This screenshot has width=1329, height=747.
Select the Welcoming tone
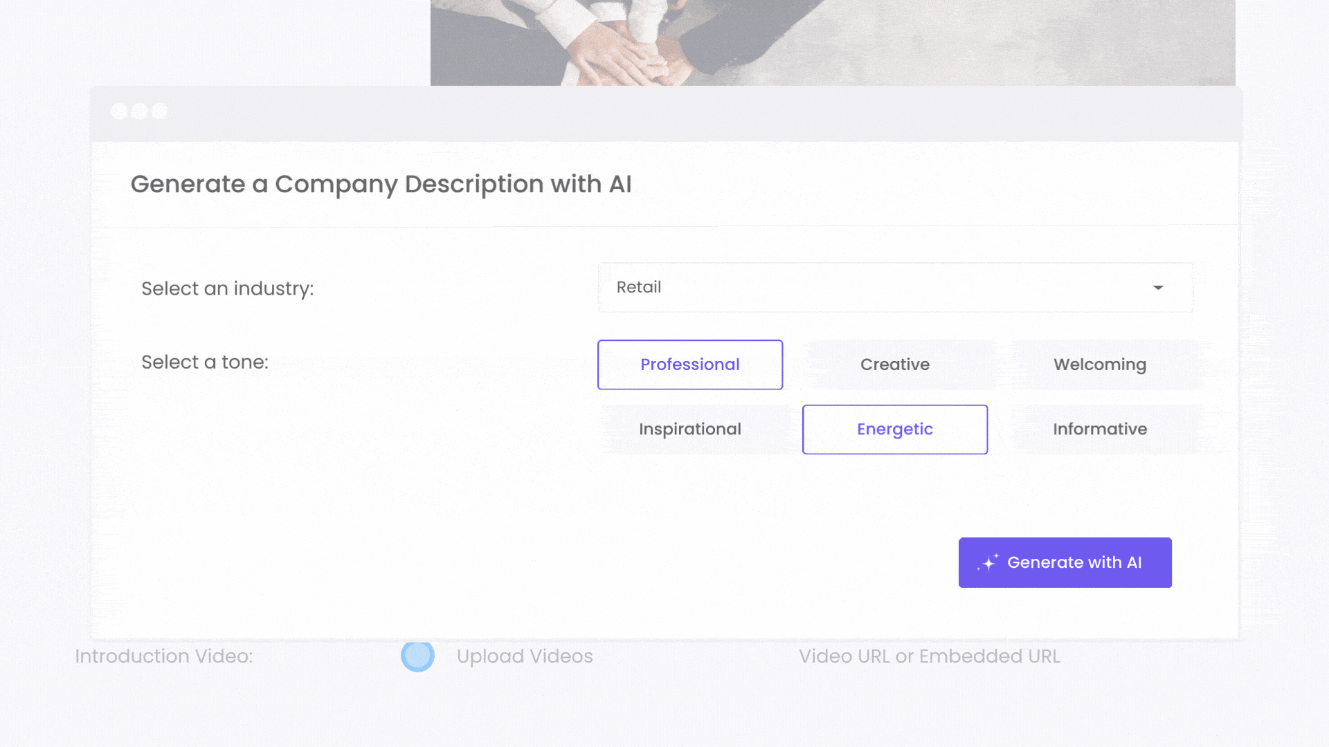1099,365
